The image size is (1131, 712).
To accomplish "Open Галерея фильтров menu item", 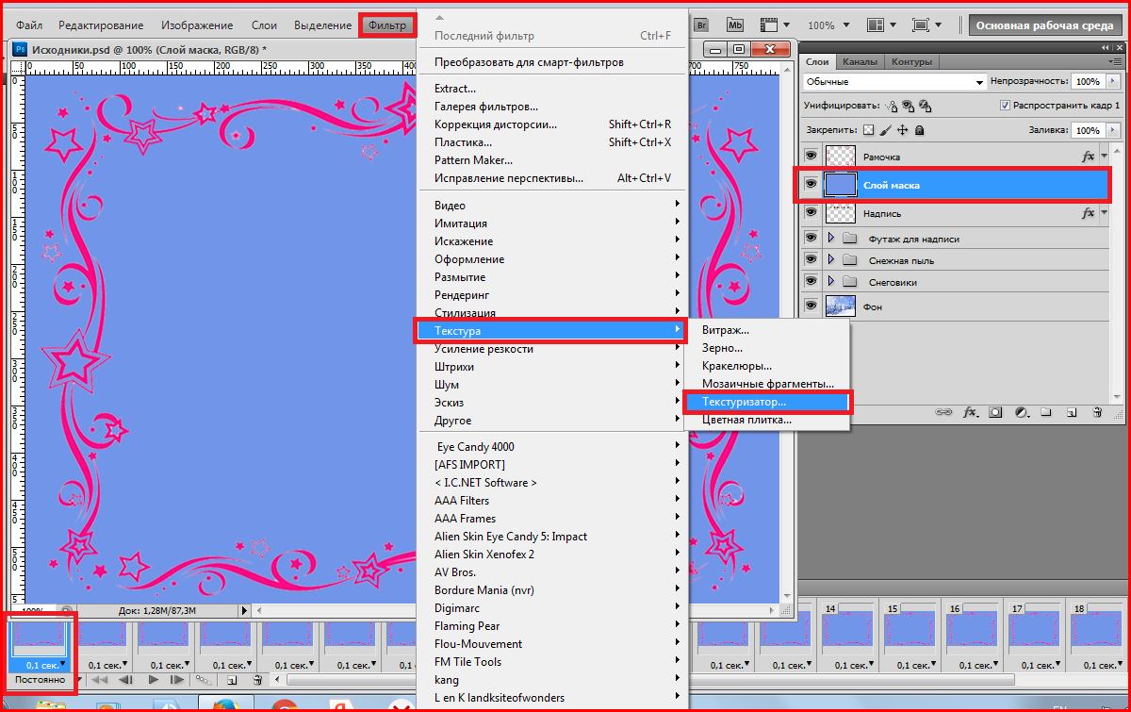I will 486,107.
